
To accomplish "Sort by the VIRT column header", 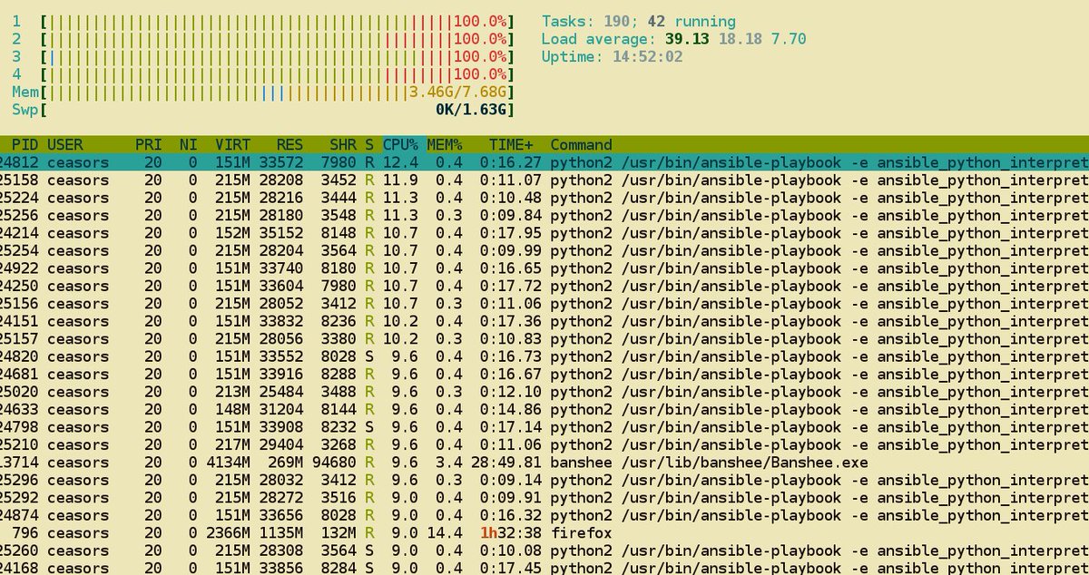I will [x=232, y=144].
